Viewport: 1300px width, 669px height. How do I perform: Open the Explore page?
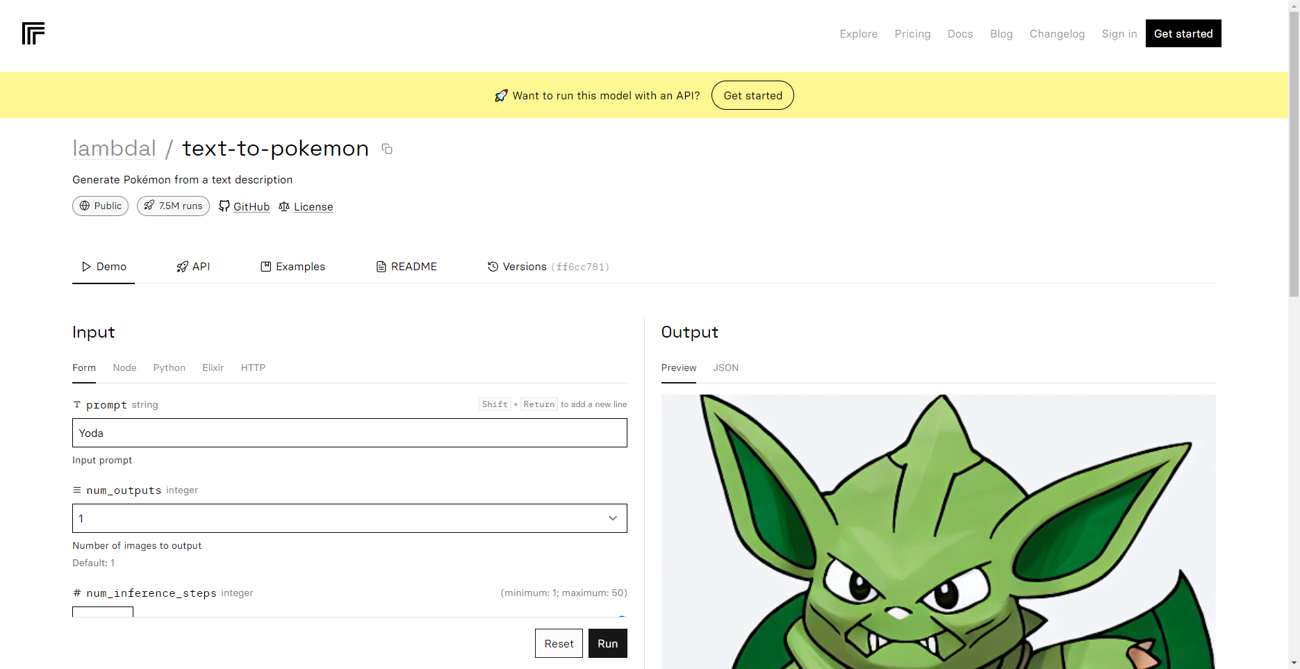click(858, 34)
